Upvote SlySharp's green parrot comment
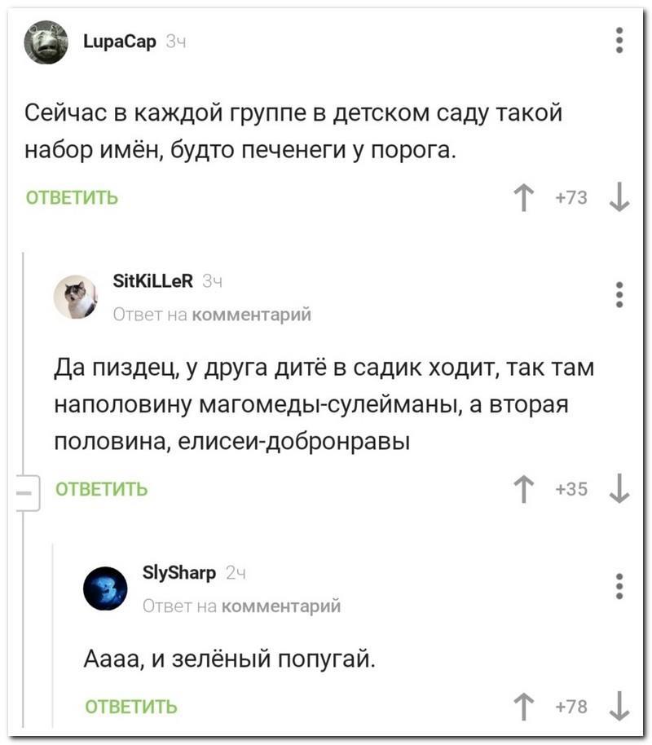This screenshot has width=652, height=745. [523, 706]
